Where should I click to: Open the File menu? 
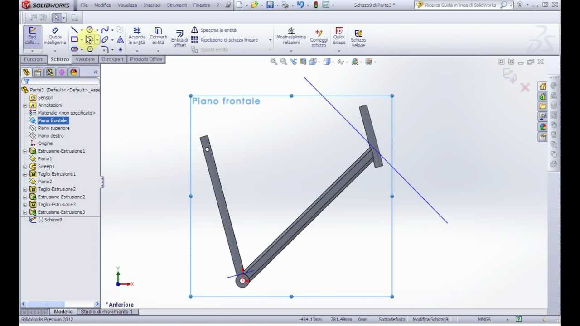84,5
